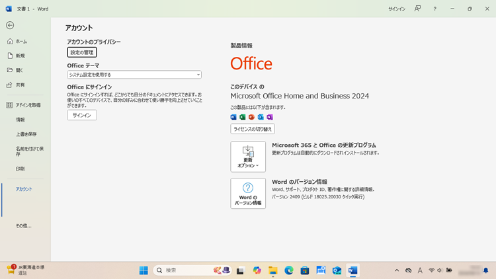This screenshot has height=279, width=496.
Task: Show hidden system tray icons chevron
Action: tap(397, 270)
